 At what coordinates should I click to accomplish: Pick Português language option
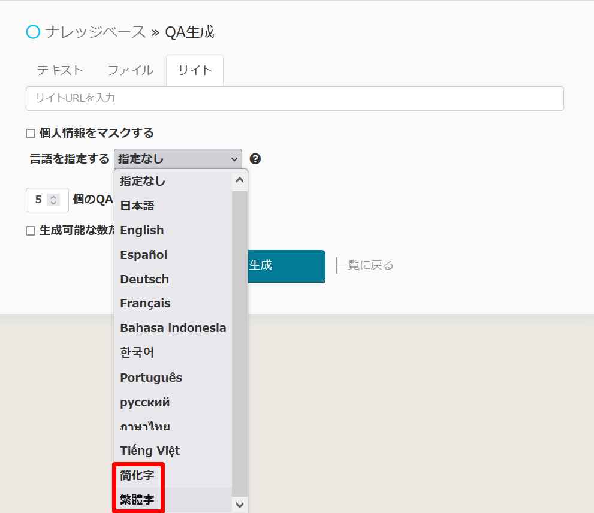(173, 378)
